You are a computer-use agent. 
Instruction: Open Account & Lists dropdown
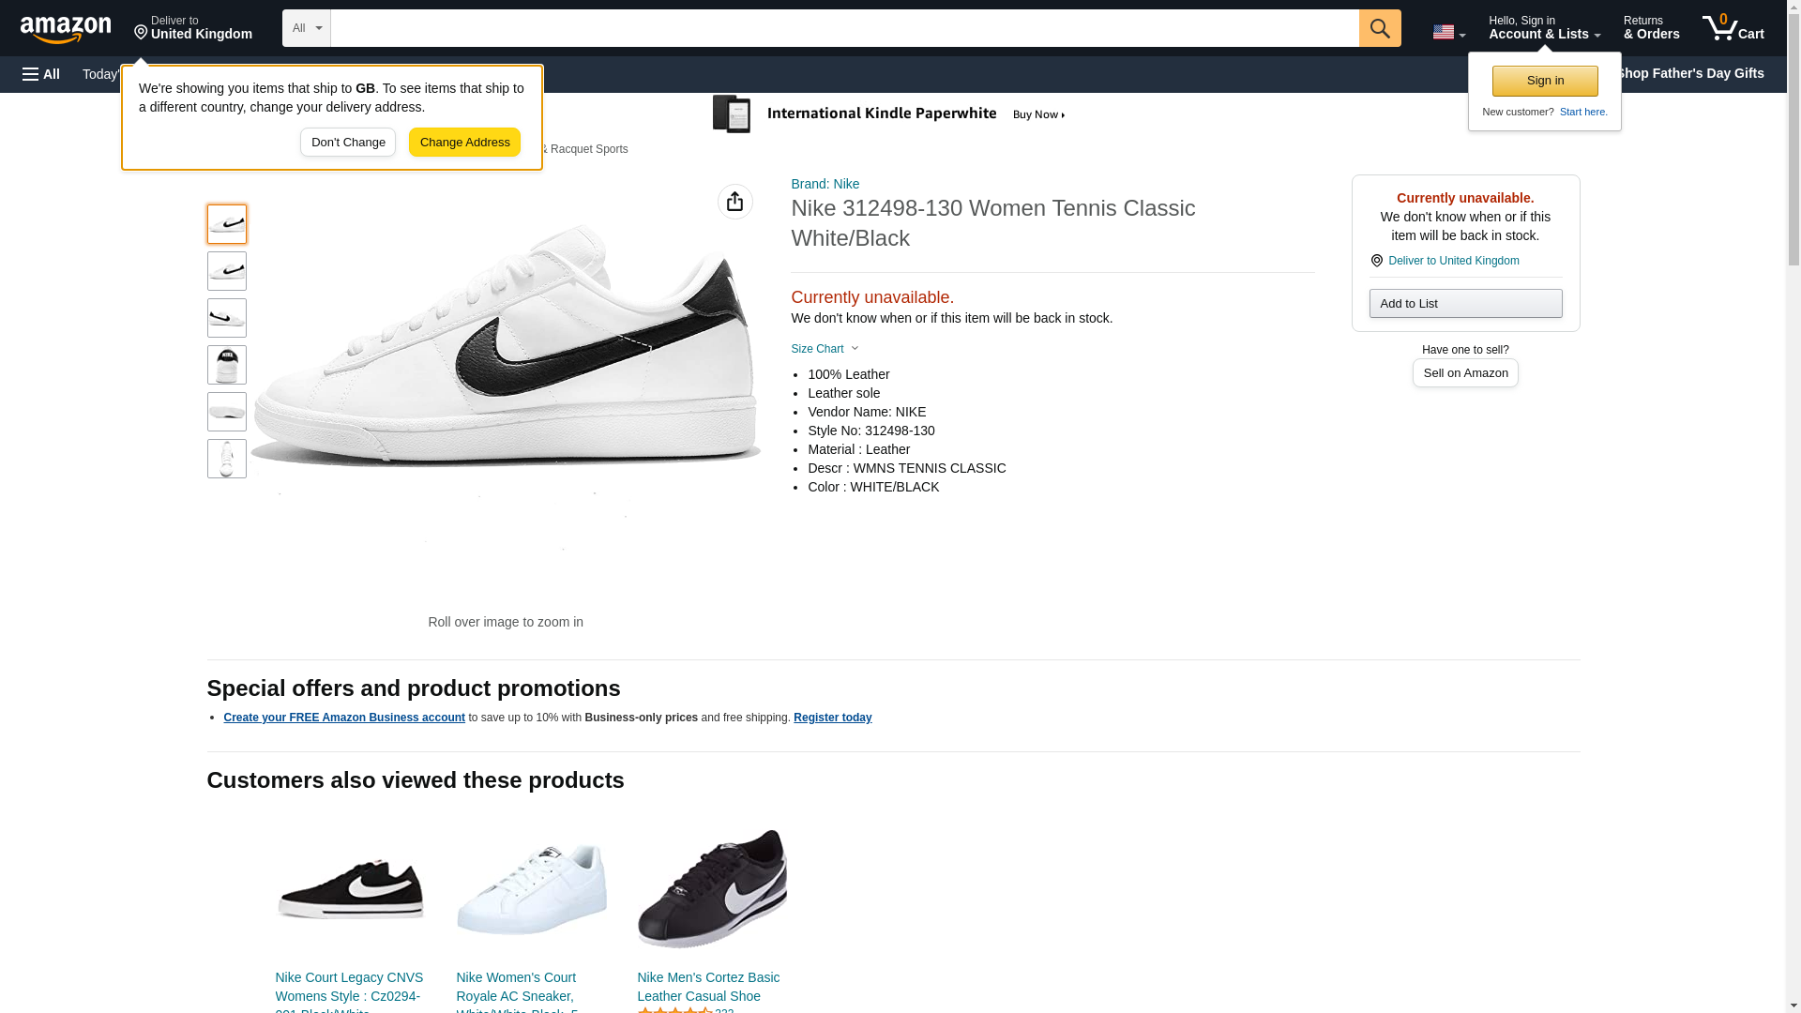(1544, 28)
